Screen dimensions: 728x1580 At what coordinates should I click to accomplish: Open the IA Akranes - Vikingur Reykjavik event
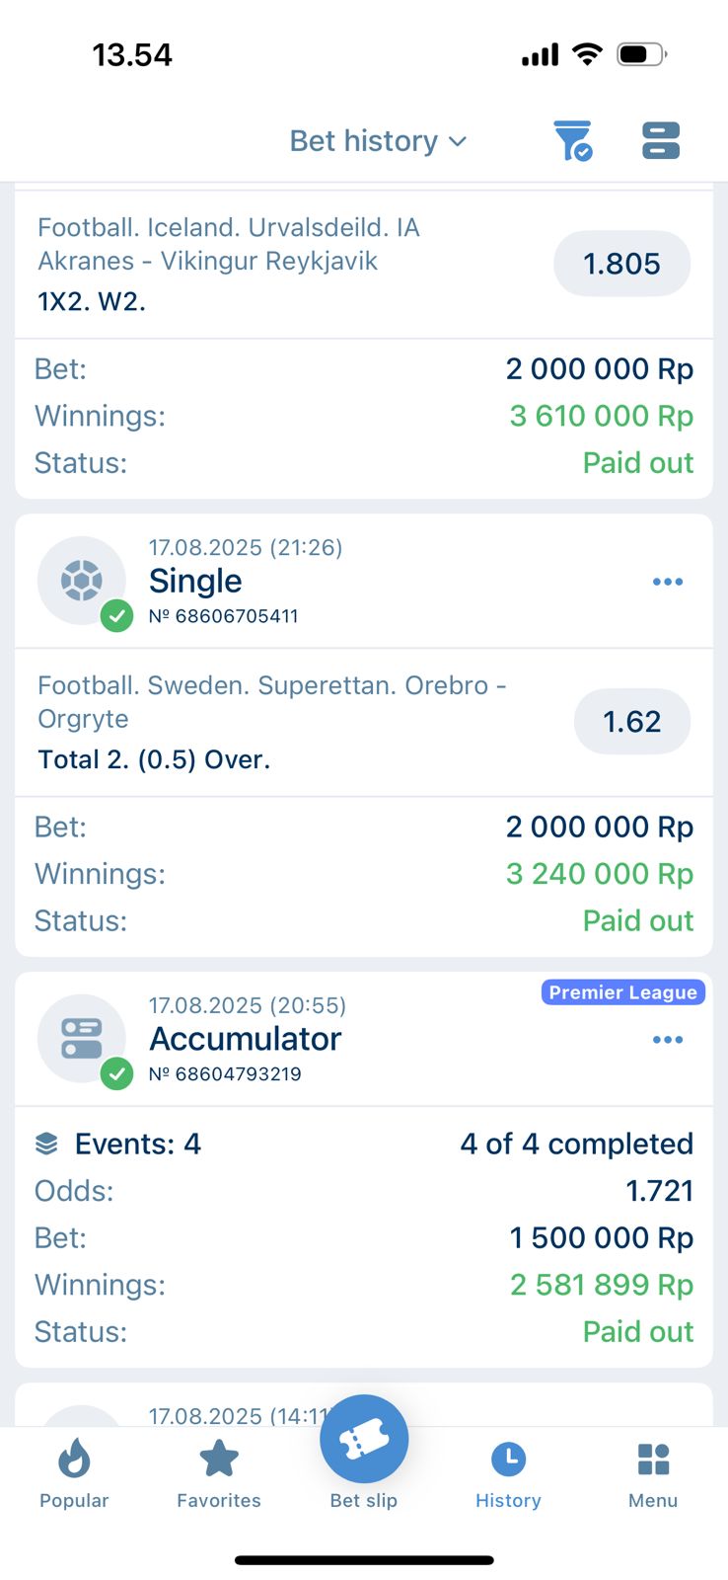click(229, 245)
